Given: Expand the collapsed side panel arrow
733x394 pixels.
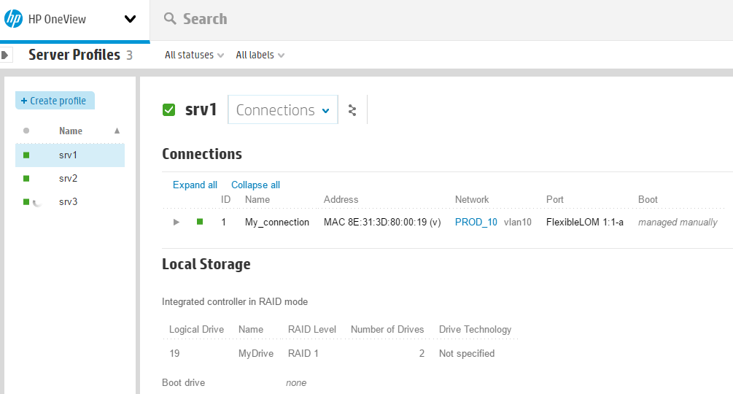Looking at the screenshot, I should pyautogui.click(x=4, y=55).
